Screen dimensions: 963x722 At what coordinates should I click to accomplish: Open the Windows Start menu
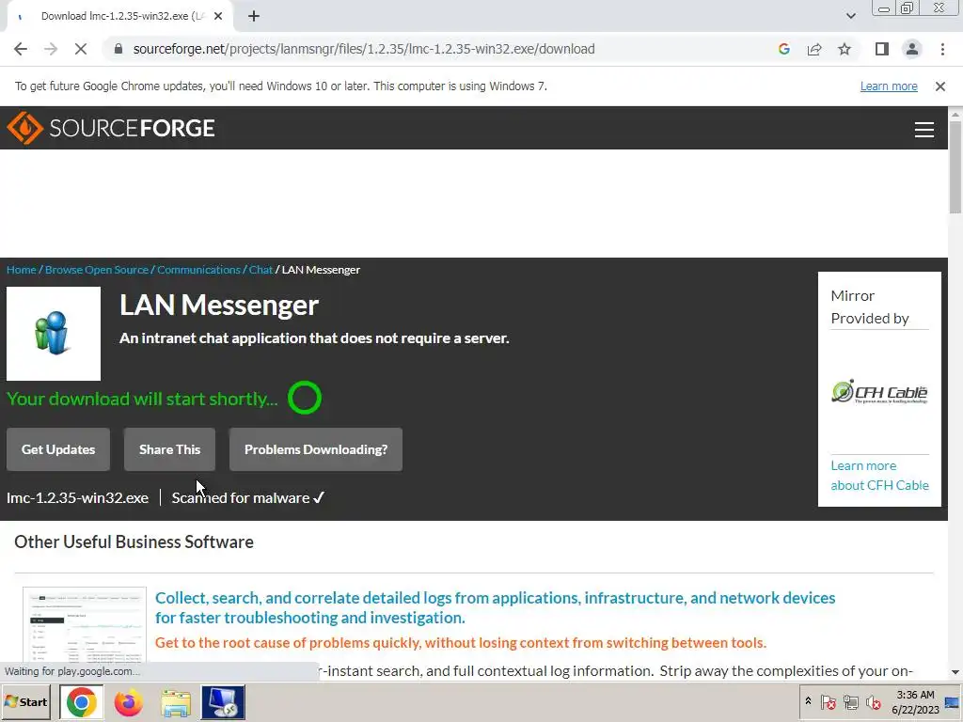(x=27, y=702)
